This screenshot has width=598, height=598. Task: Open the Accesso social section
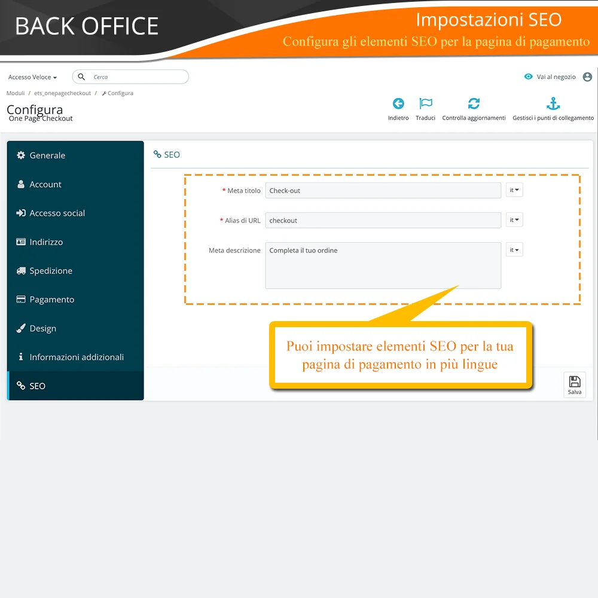pos(57,213)
